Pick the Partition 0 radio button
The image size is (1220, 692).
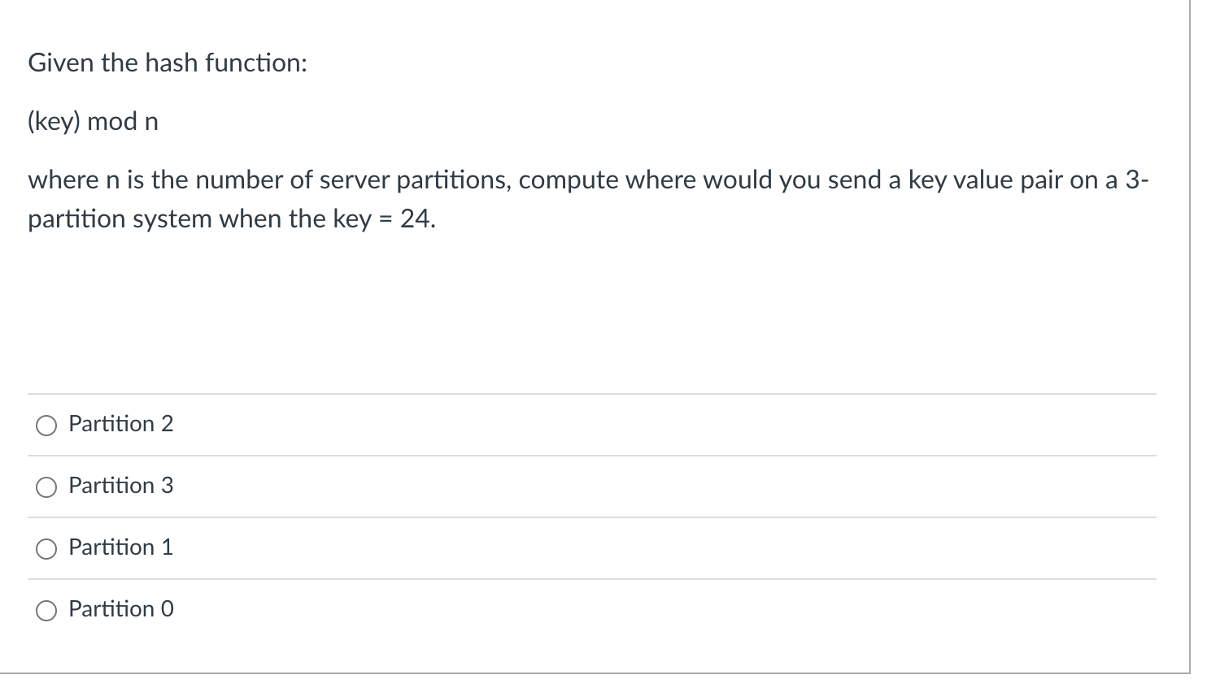tap(46, 611)
